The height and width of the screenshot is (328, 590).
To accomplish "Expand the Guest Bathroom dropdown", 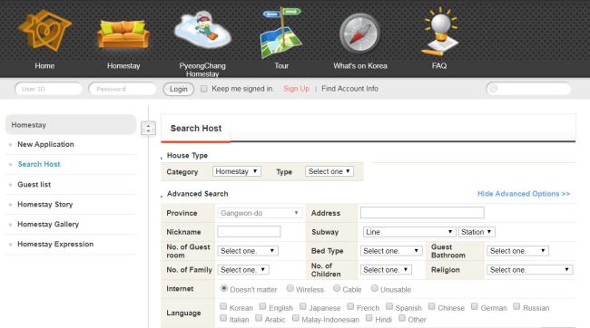I will click(x=517, y=251).
